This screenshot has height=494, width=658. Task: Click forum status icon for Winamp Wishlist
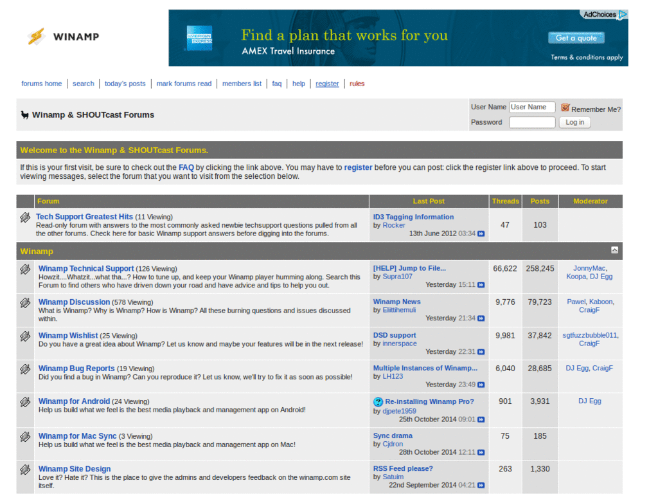(25, 336)
